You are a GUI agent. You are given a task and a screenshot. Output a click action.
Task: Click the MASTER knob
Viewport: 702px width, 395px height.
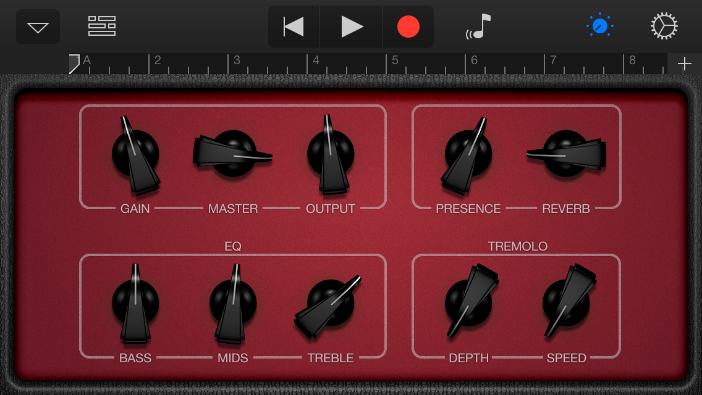(233, 154)
